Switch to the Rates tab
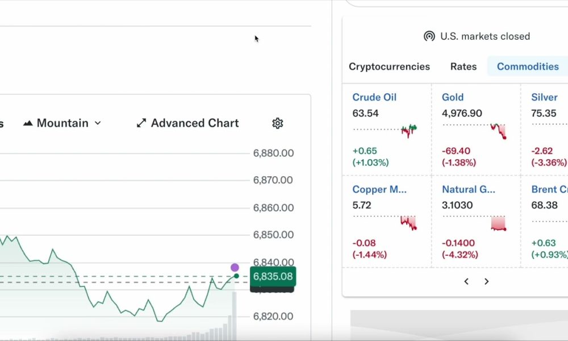The image size is (568, 341). point(463,66)
